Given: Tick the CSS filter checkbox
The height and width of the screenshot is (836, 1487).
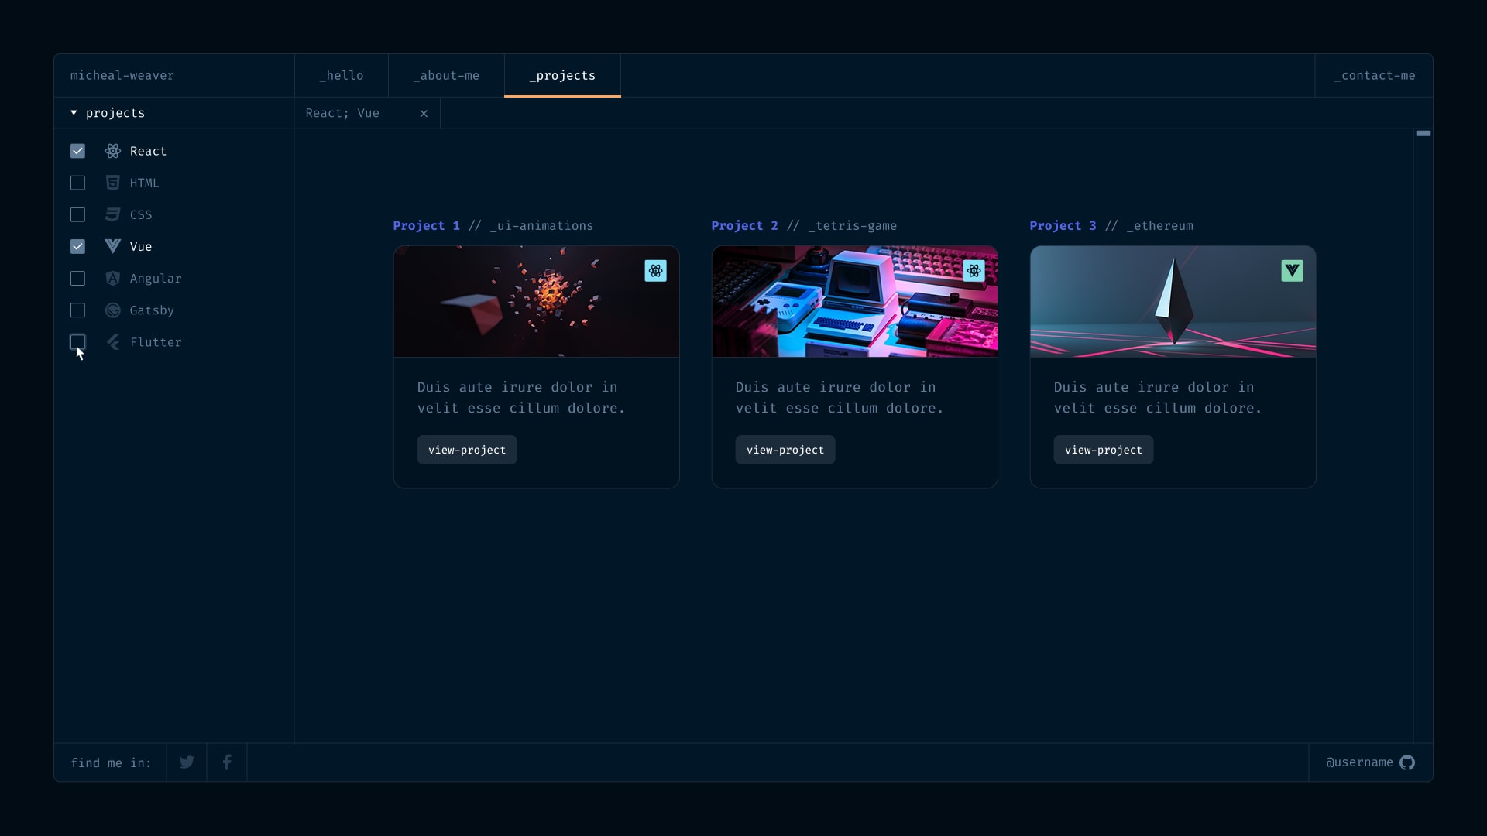Looking at the screenshot, I should (77, 214).
